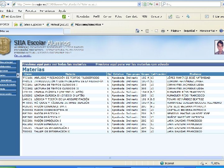Click the home icon in command bar
The height and width of the screenshot is (168, 224).
(138, 31)
